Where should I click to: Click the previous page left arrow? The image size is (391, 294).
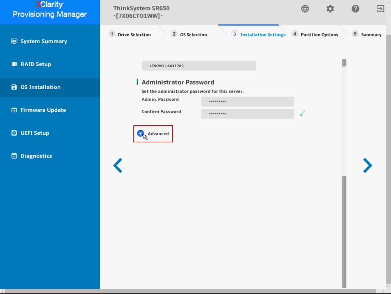118,165
